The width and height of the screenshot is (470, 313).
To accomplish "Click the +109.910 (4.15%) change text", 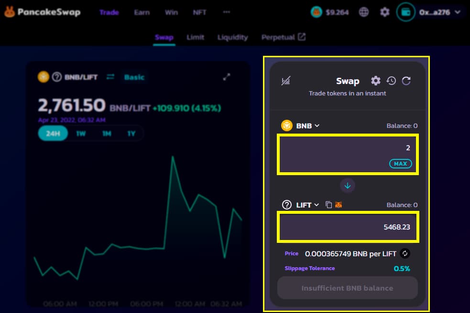I will pyautogui.click(x=187, y=108).
